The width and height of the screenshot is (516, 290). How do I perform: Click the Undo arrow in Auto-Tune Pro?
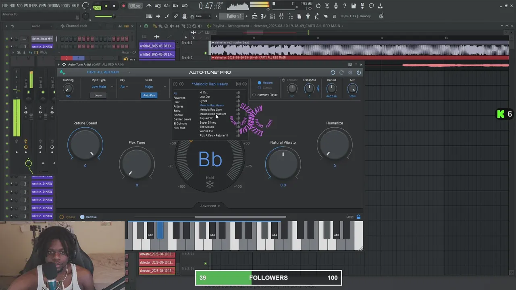[333, 72]
